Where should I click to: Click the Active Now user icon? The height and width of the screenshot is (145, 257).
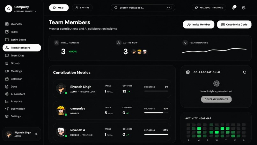coord(119,43)
